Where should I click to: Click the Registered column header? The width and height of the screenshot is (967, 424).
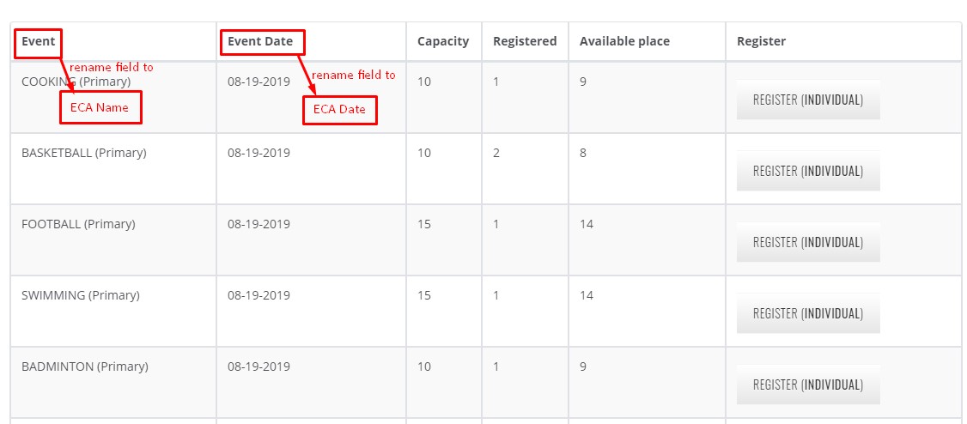point(525,41)
